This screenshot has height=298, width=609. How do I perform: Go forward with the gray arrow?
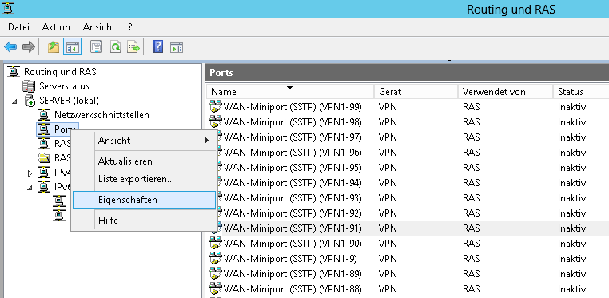(x=29, y=47)
